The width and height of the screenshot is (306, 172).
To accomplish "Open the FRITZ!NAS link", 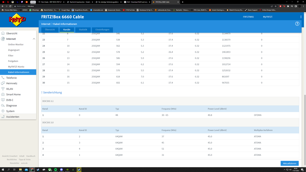I will [248, 17].
